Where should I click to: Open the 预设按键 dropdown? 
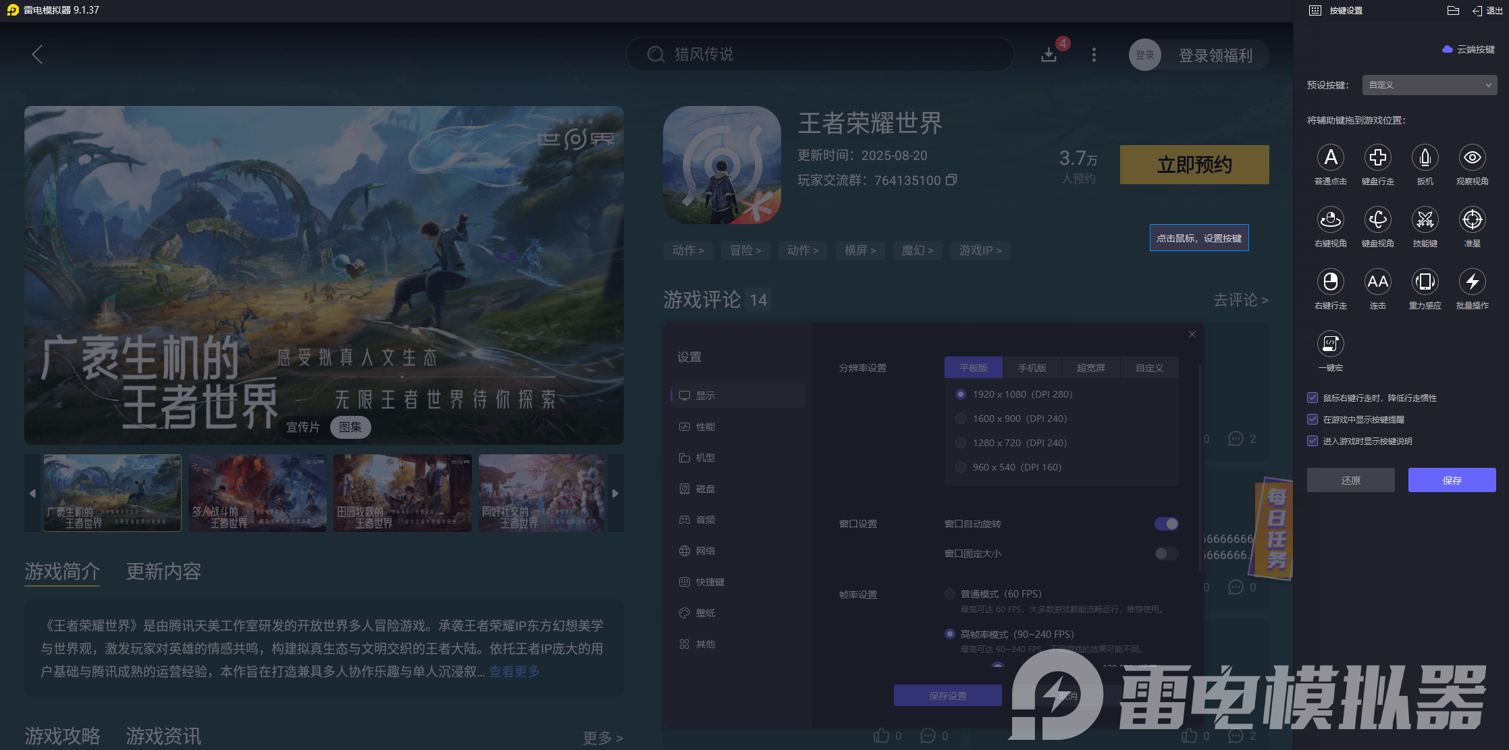pos(1429,84)
